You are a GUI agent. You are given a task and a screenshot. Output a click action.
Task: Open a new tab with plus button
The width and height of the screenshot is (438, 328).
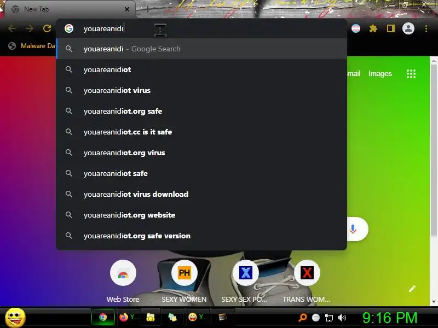click(x=148, y=9)
